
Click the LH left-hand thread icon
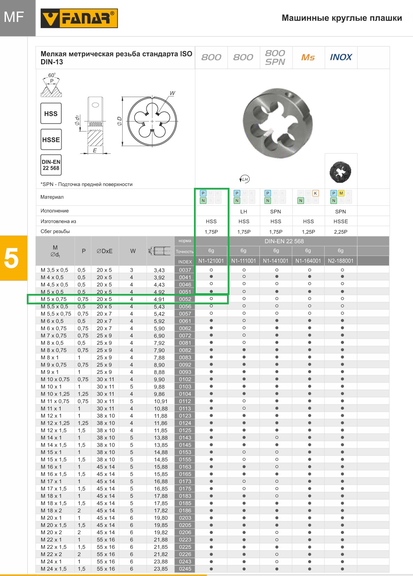tap(244, 179)
